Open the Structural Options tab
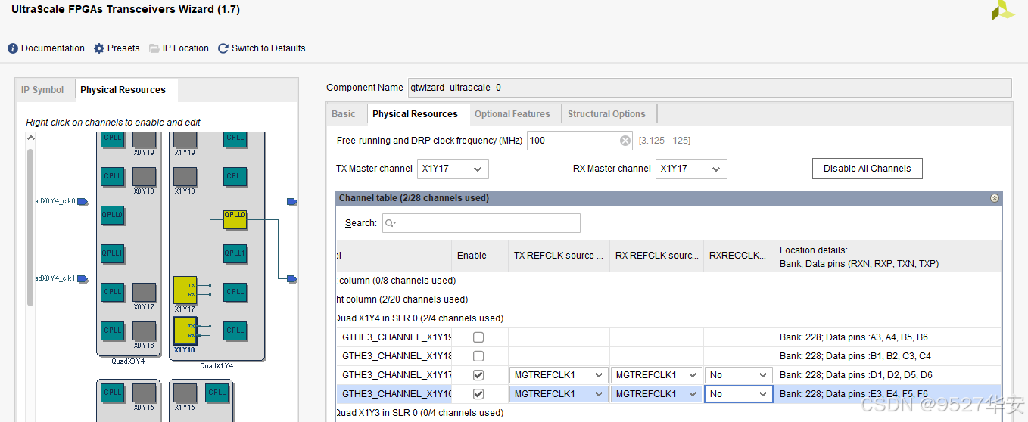1028x422 pixels. click(x=606, y=114)
